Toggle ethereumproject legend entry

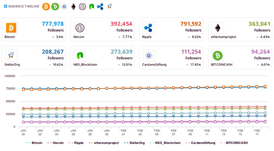pos(104,143)
